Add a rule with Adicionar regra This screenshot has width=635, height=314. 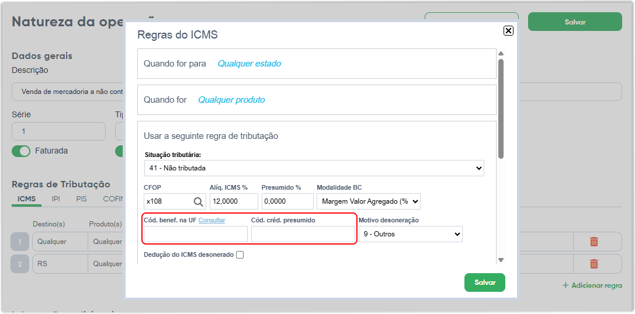tap(592, 285)
